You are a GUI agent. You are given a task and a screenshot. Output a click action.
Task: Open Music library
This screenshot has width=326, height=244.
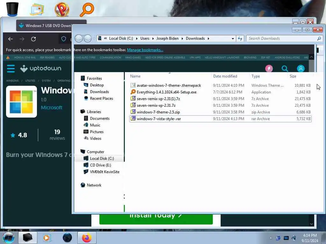(x=95, y=125)
